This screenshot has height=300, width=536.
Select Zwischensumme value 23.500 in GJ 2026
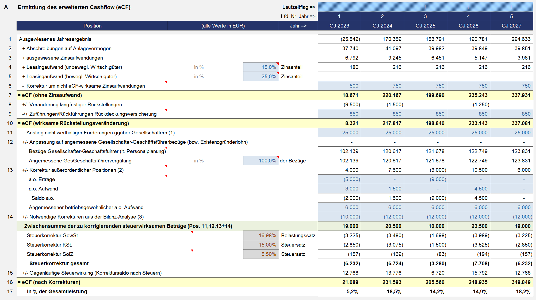click(468, 226)
